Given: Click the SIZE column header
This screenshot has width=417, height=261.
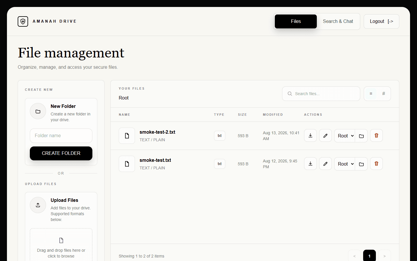Looking at the screenshot, I should pyautogui.click(x=242, y=115).
